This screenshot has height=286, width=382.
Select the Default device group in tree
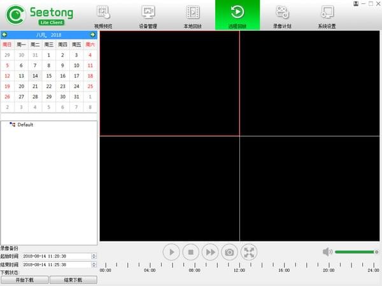pyautogui.click(x=25, y=125)
